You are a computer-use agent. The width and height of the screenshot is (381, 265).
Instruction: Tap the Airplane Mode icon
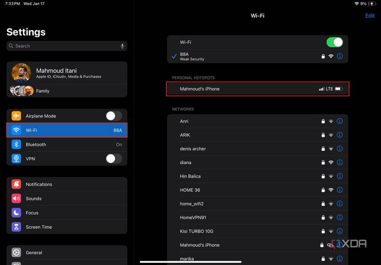[16, 116]
